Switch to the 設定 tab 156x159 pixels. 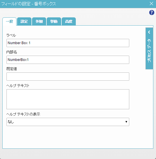tap(24, 21)
